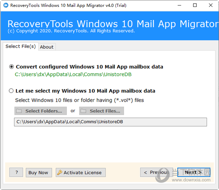Click the 'Select Windows 10 files or folder' hint text
This screenshot has height=190, width=219.
(80, 100)
